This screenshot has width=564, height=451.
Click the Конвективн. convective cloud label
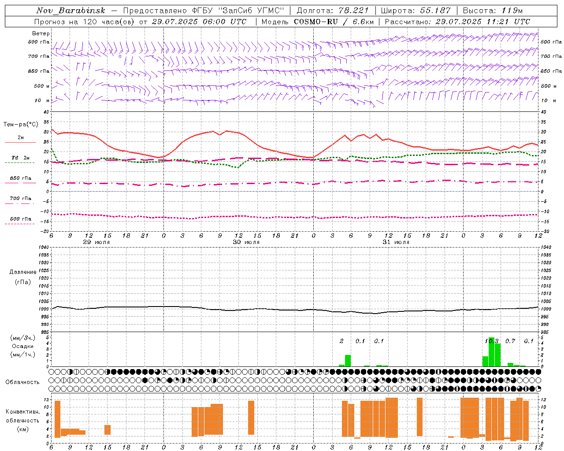point(23,412)
